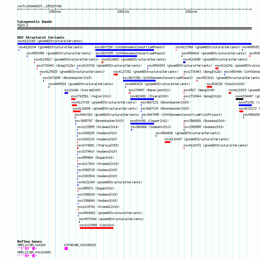
Task: Select the blue nsv4114689 variant bar
Action: click(x=184, y=62)
